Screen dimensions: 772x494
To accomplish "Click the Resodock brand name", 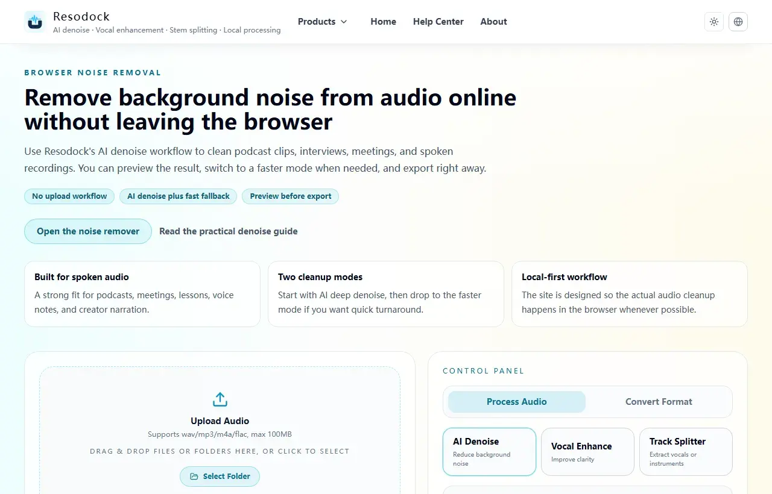I will click(x=81, y=16).
